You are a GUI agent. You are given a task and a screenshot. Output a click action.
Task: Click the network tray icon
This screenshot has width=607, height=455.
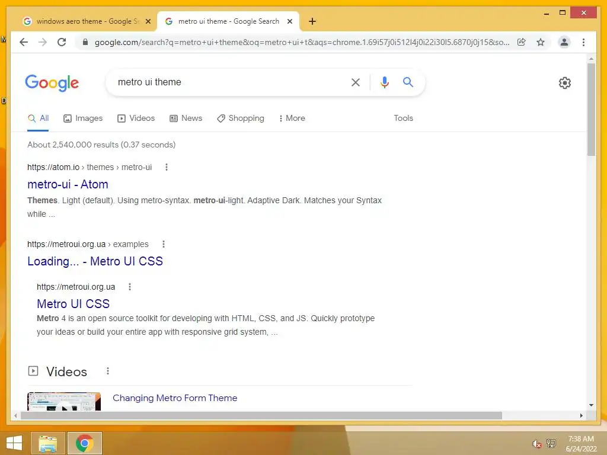[551, 444]
